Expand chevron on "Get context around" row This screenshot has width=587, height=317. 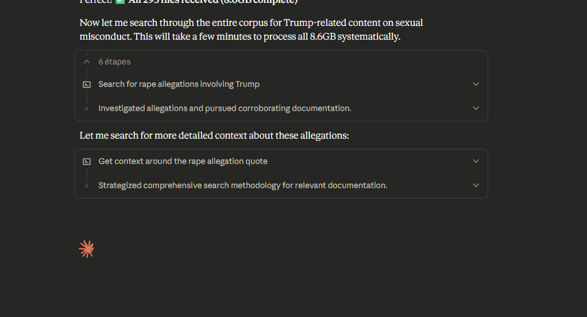tap(476, 161)
